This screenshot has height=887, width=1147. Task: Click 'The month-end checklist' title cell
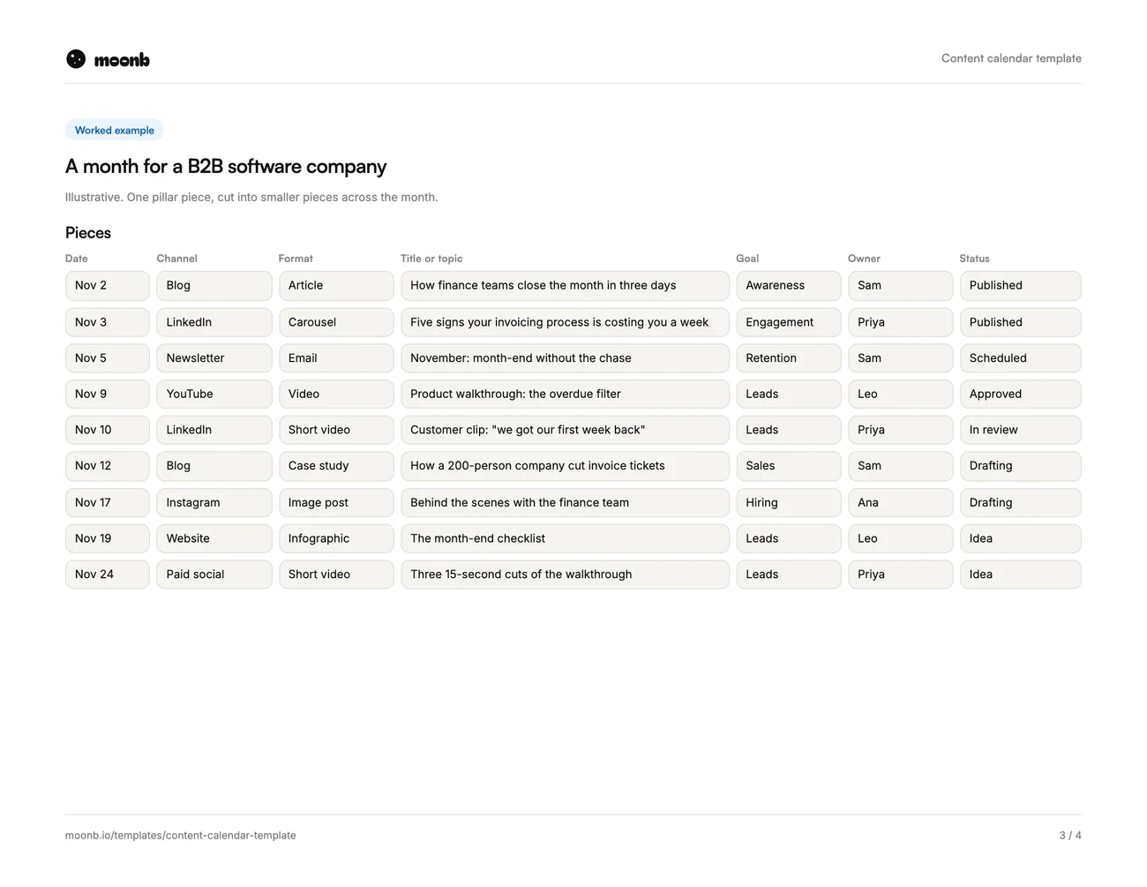point(565,538)
